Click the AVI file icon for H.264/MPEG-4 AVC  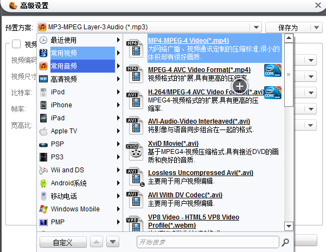(x=135, y=100)
